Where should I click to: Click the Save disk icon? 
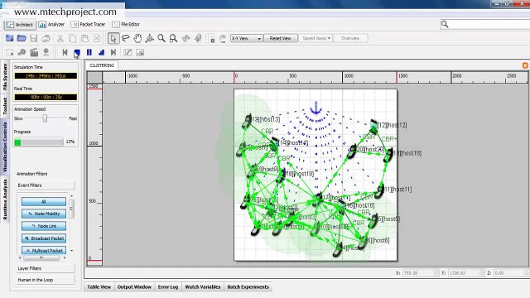(x=34, y=38)
